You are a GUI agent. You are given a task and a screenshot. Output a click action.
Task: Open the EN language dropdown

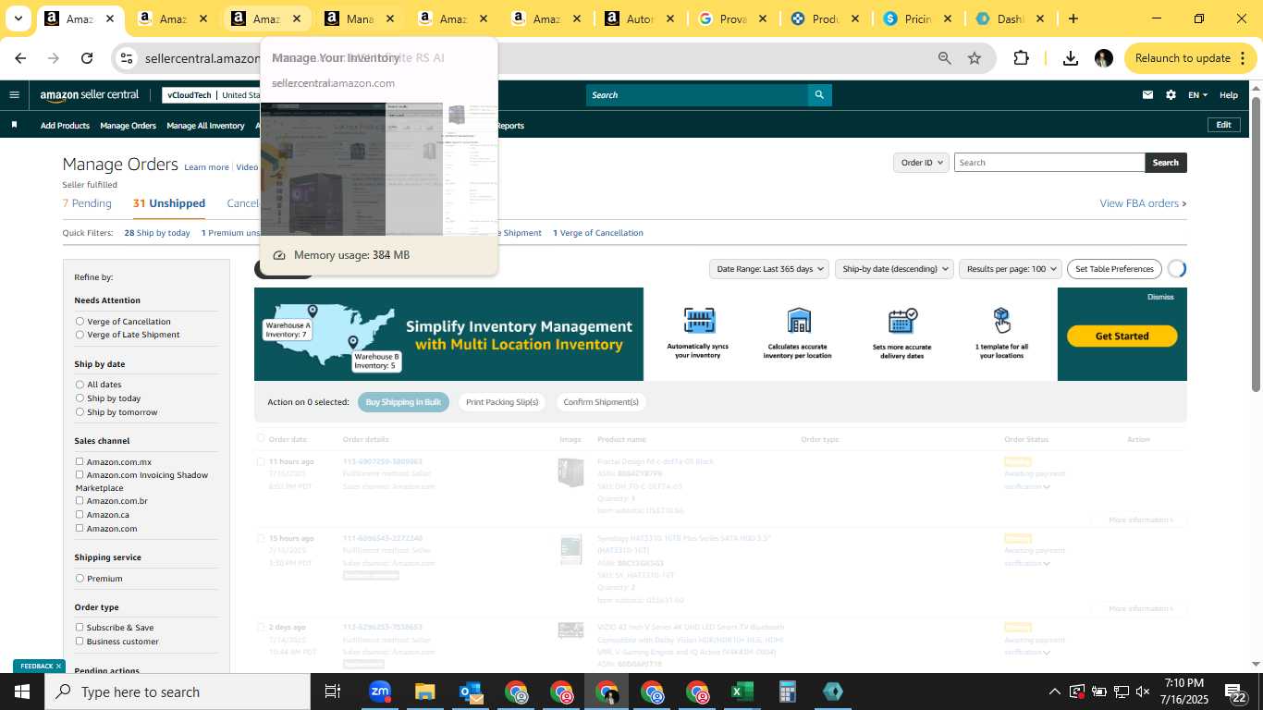click(1197, 94)
